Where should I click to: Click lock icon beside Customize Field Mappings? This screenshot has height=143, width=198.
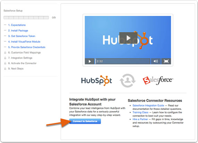point(5,52)
